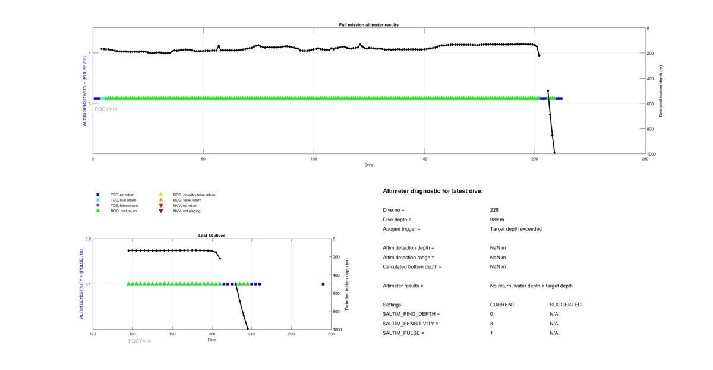The image size is (713, 370).
Task: Click the 'Last 50 dives' plot title
Action: point(212,236)
